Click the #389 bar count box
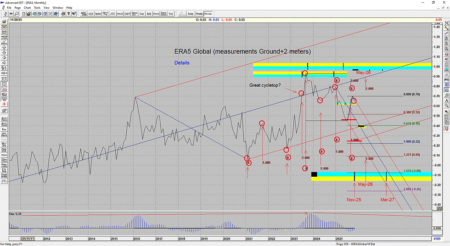This screenshot has height=246, width=450. point(437,239)
